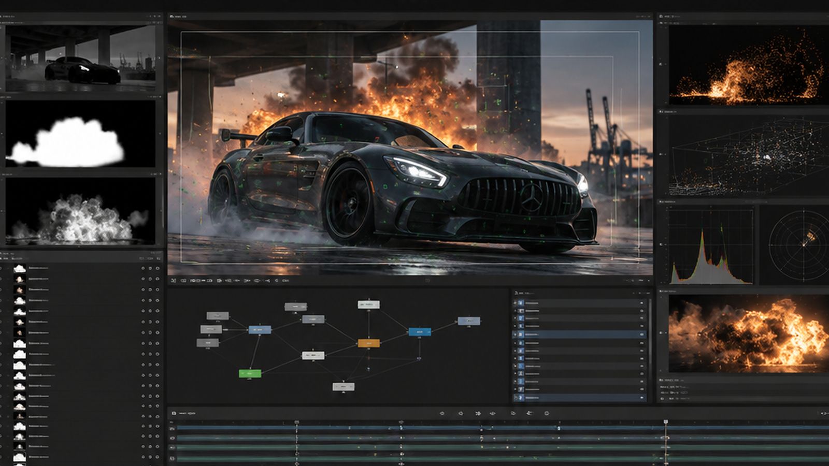
Task: Click the header icon of the spark particles panel
Action: click(x=661, y=16)
